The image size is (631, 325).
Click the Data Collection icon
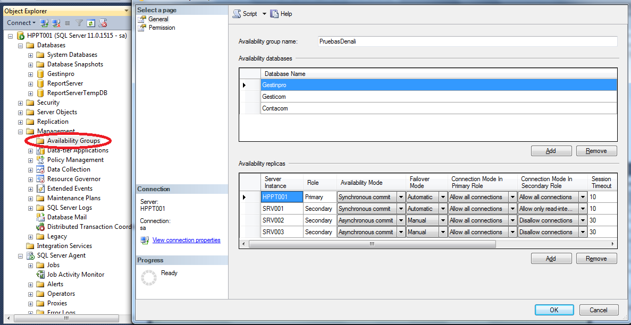[40, 169]
